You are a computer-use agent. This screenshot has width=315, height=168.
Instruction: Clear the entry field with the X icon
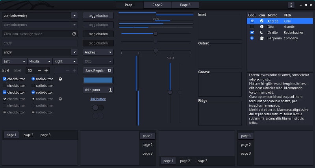point(74,52)
